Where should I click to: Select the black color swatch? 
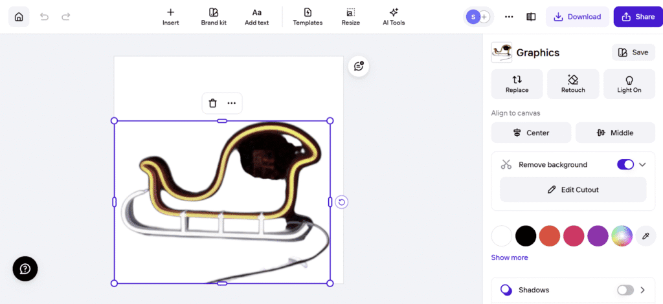click(526, 235)
